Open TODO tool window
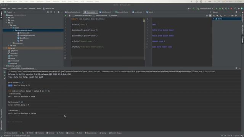 30,133
